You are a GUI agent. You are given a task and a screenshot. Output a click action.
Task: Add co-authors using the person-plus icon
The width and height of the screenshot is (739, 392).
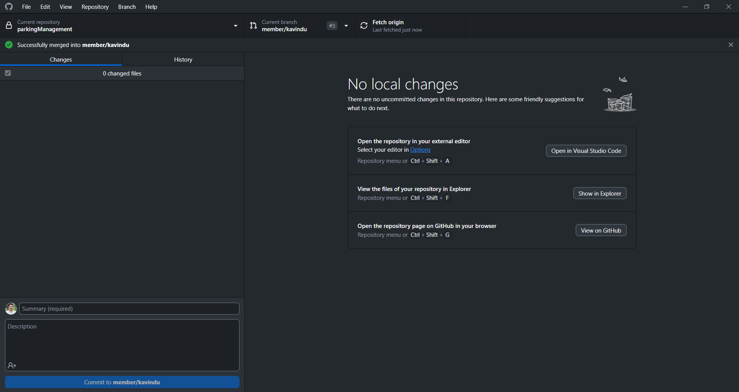(12, 365)
